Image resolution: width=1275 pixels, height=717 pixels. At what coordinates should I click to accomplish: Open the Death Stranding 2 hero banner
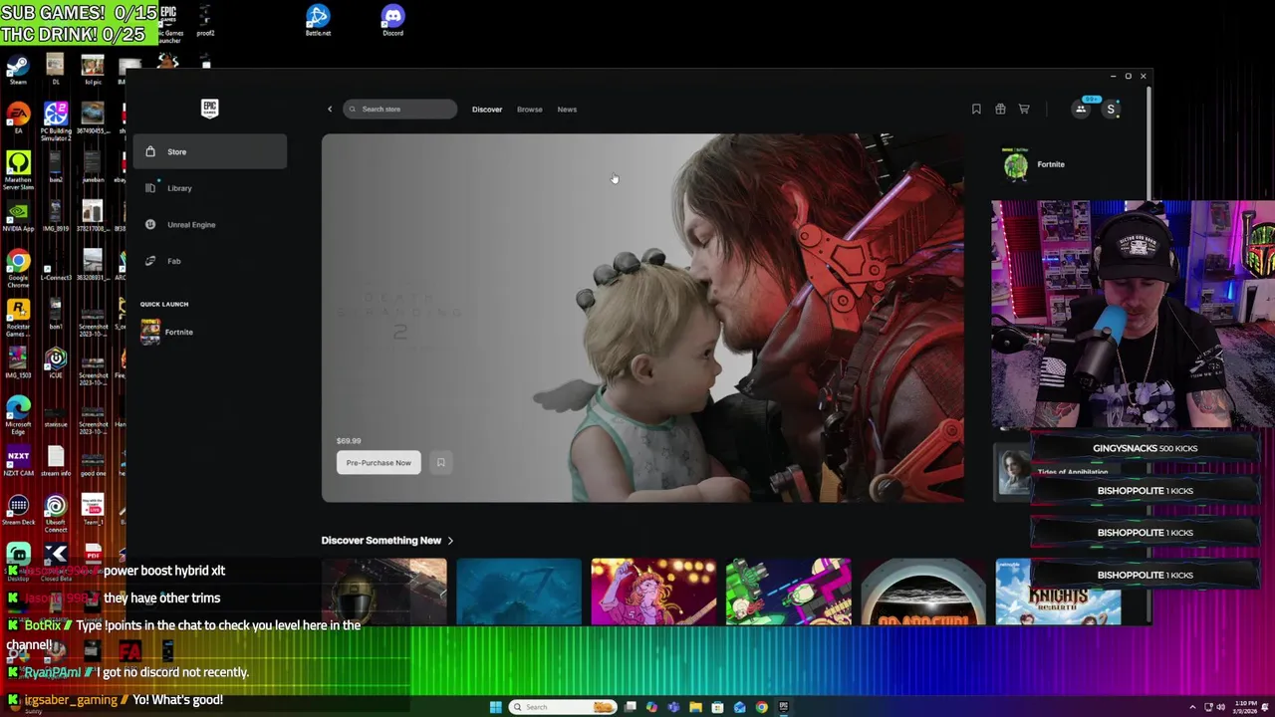click(x=642, y=318)
